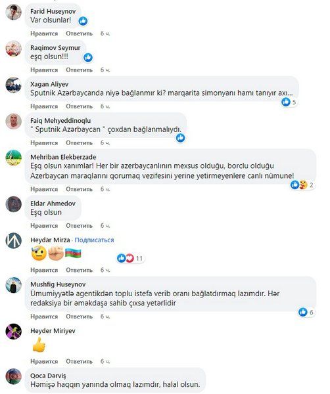Click like reaction on Faiq Mehyeddinoqlu's comment

[180, 138]
